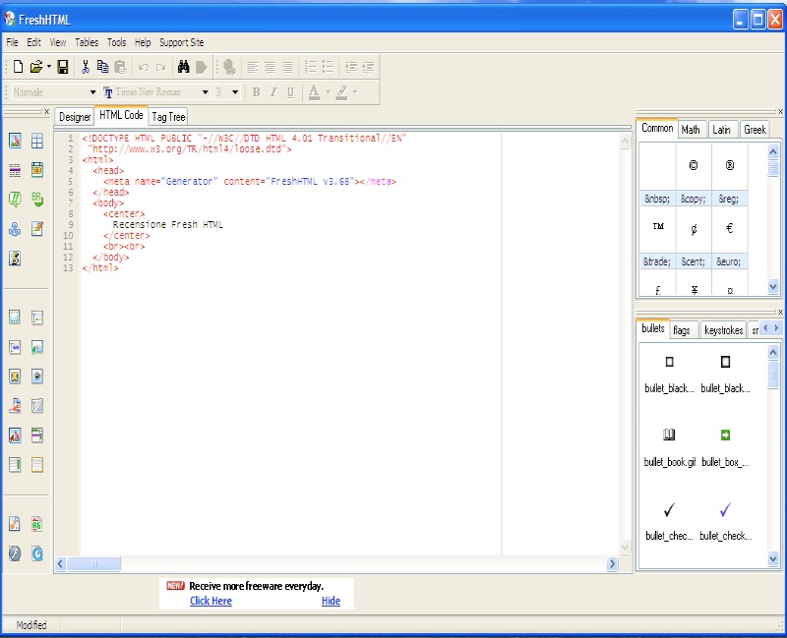
Task: Toggle Underline formatting button
Action: point(290,92)
